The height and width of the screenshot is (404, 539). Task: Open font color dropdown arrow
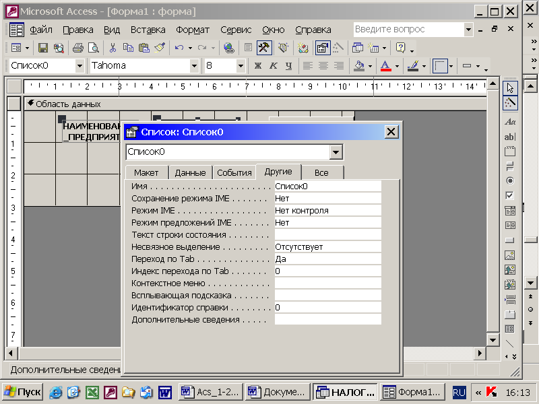point(397,66)
